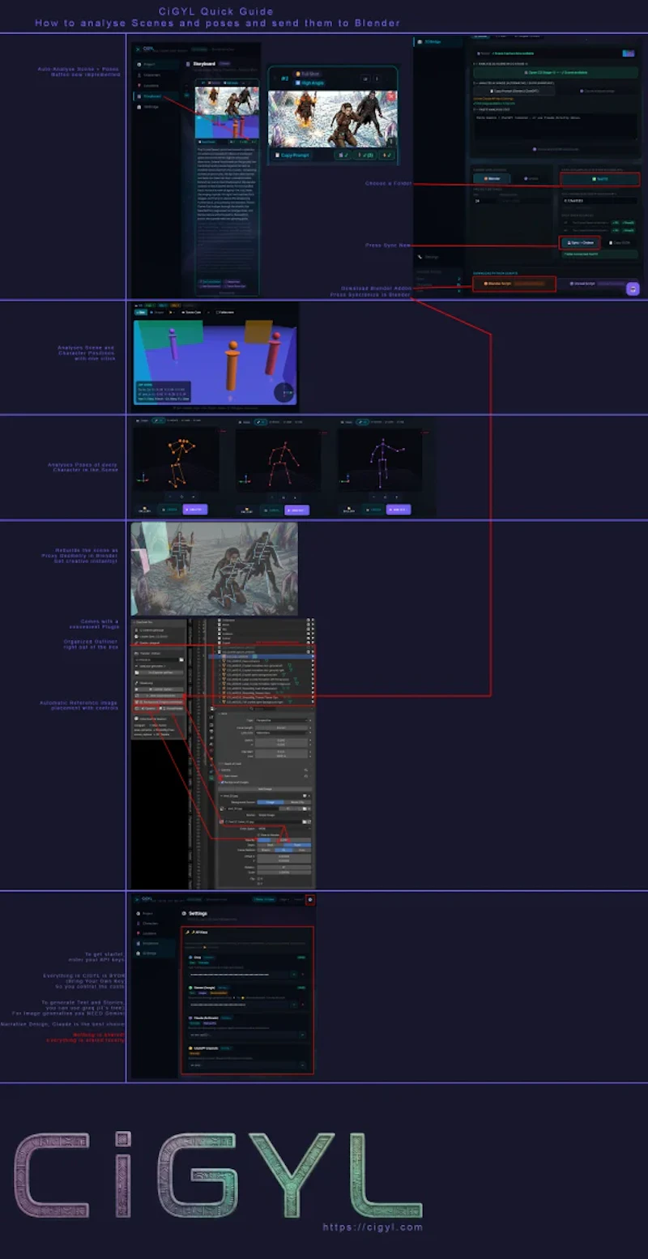
Task: Select the orange skeleton pose viewport
Action: pyautogui.click(x=177, y=458)
